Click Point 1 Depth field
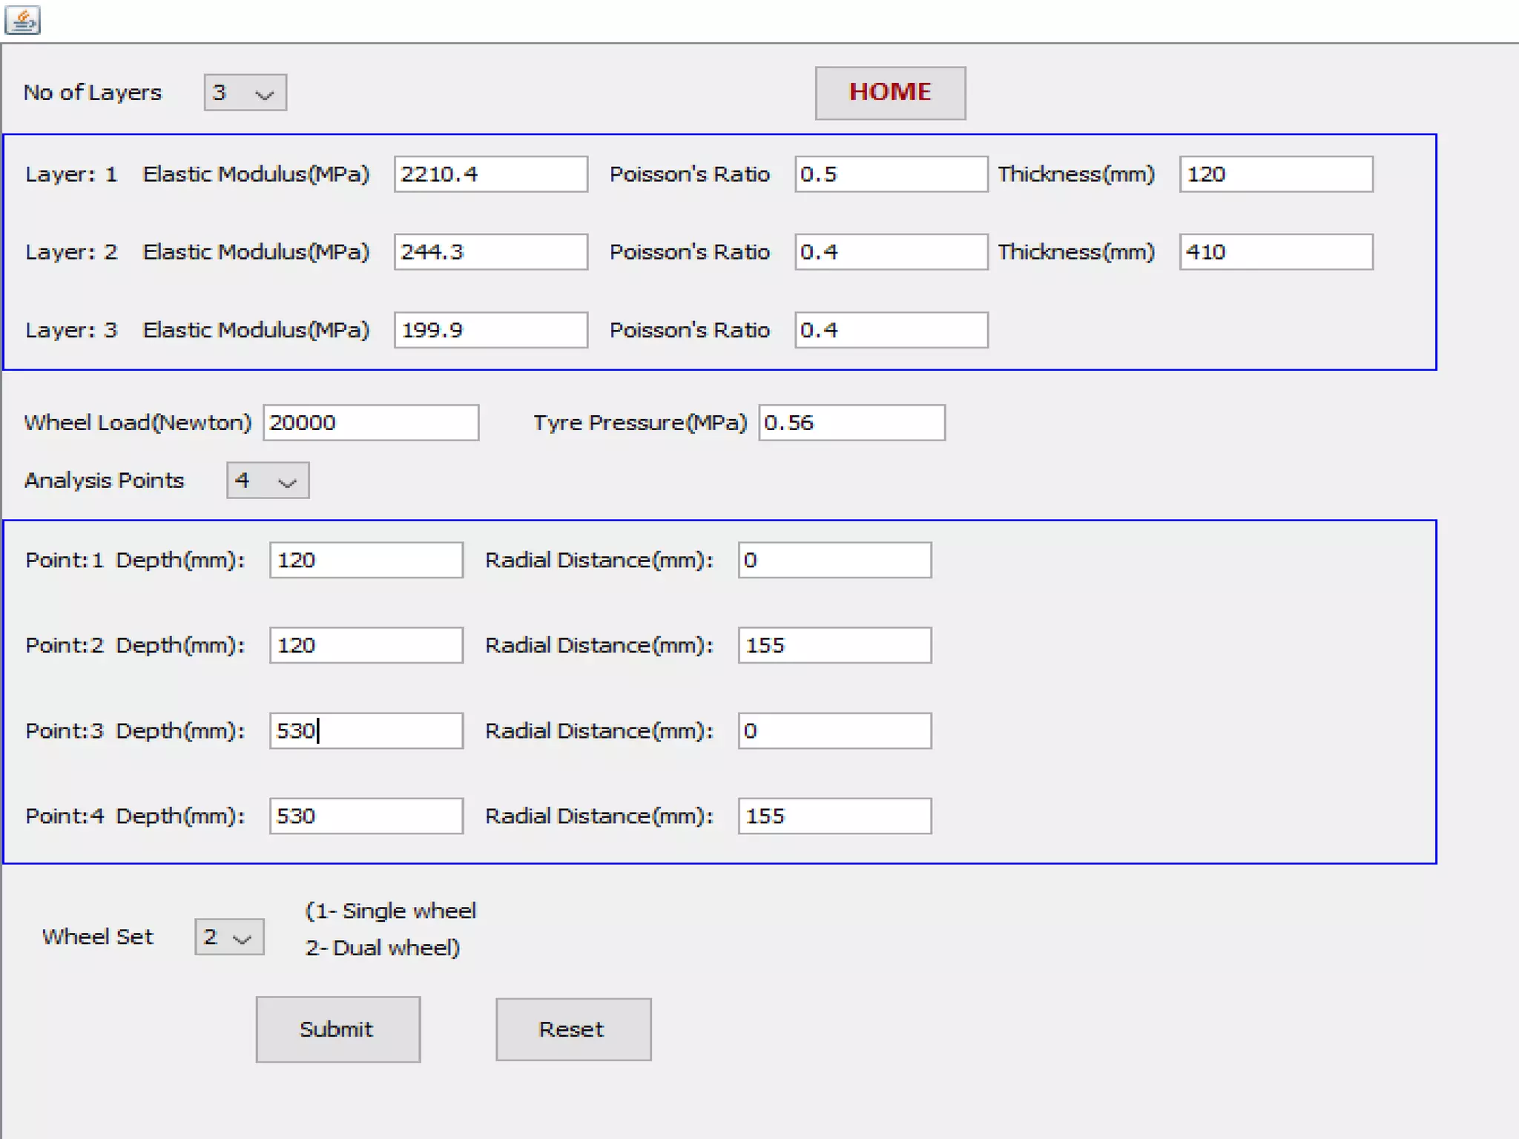Viewport: 1519px width, 1139px height. tap(366, 560)
